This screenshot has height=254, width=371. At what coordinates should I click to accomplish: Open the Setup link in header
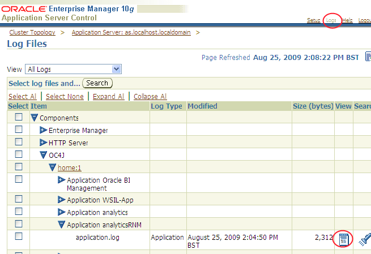click(314, 20)
